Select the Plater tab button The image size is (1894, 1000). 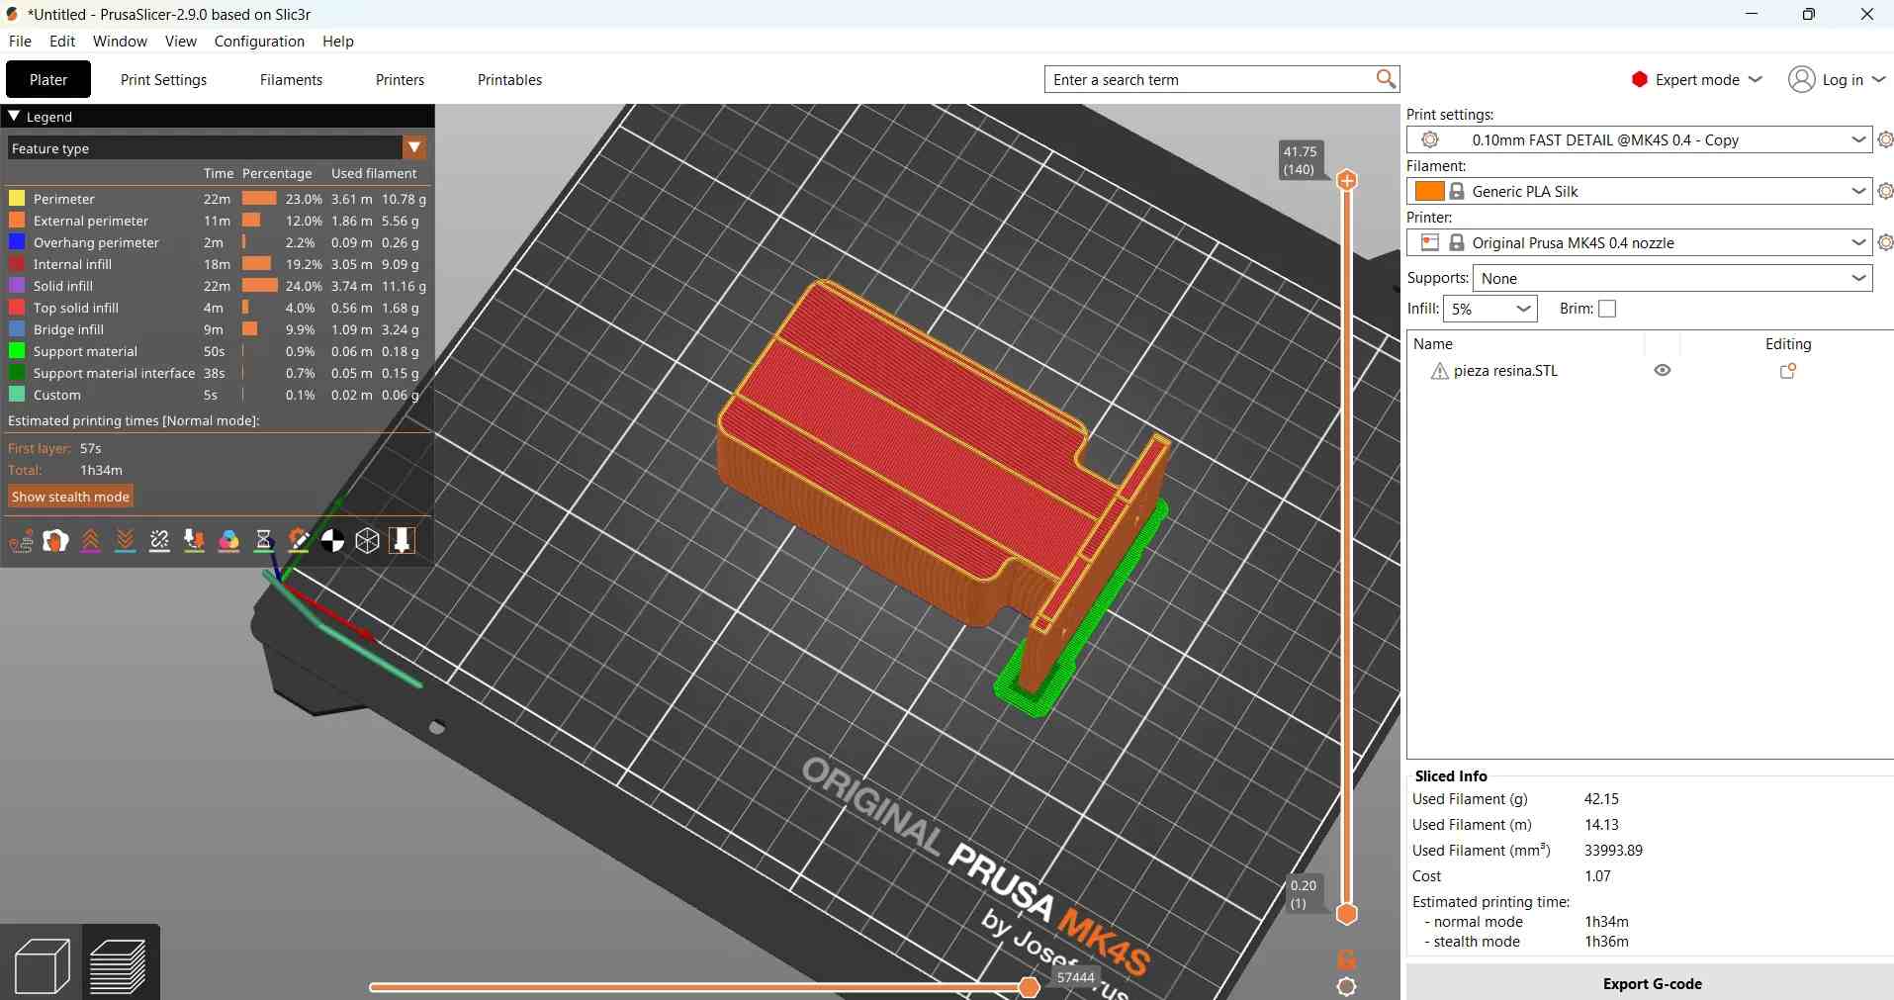click(48, 79)
